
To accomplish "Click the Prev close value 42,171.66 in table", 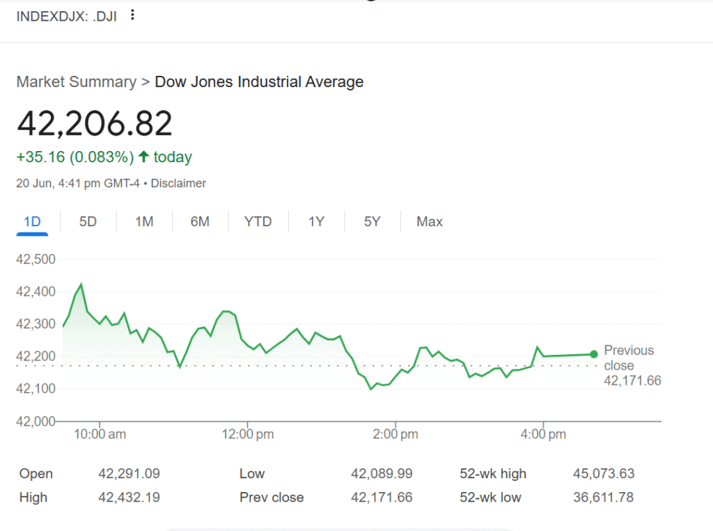I will point(382,498).
